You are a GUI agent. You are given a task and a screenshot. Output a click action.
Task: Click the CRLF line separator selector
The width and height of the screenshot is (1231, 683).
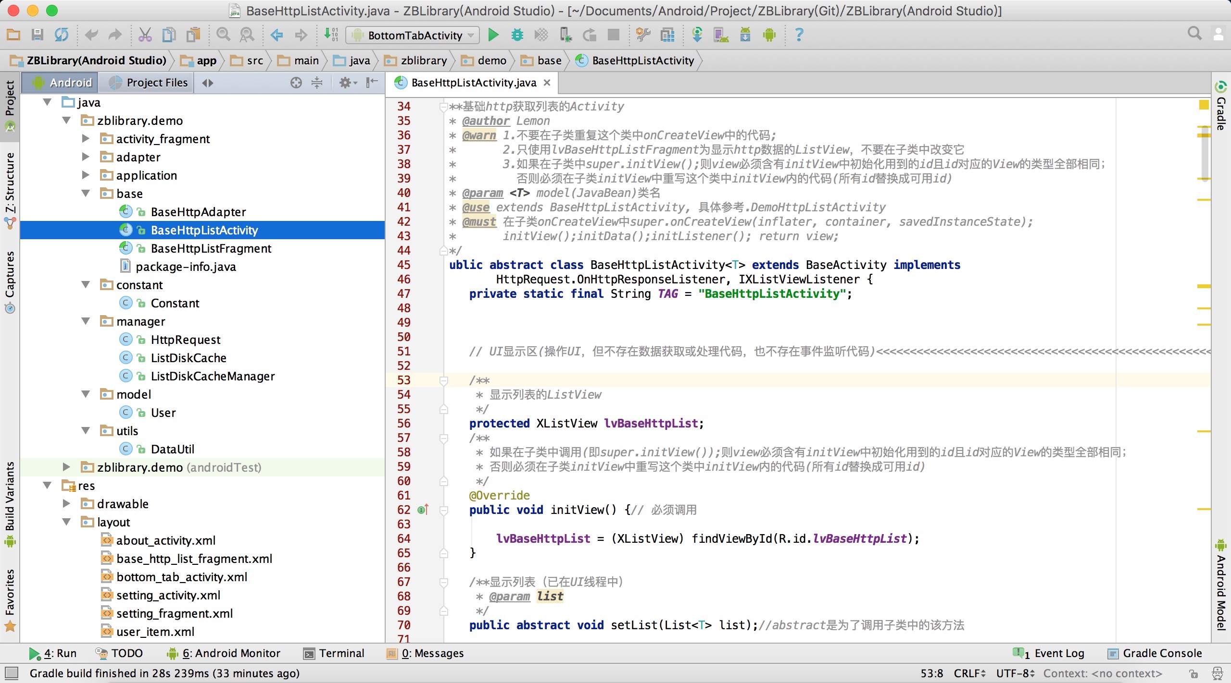click(x=969, y=673)
